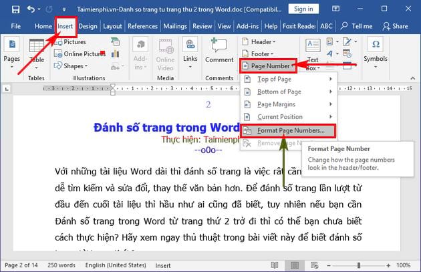Click the zoom out minus button
This screenshot has width=421, height=272.
[x=329, y=265]
